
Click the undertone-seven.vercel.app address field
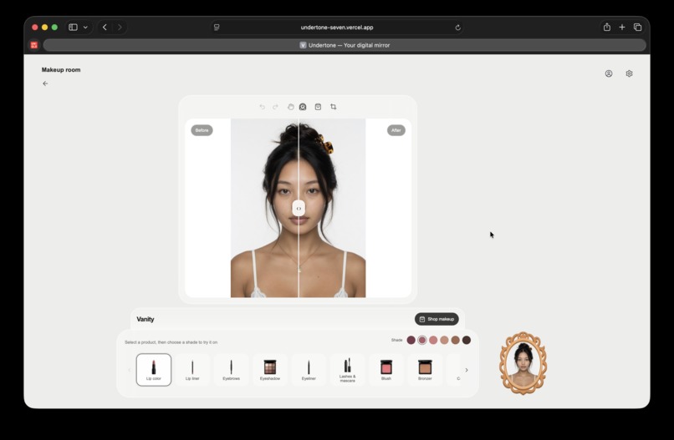pyautogui.click(x=337, y=28)
